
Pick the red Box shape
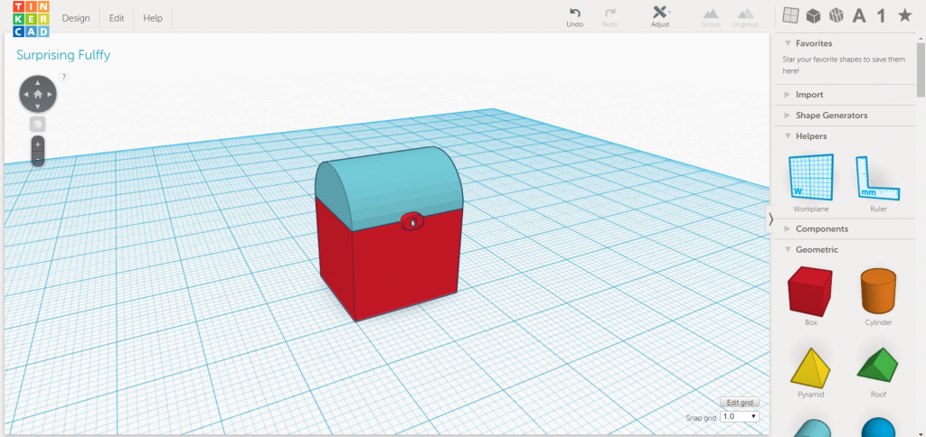[x=810, y=292]
